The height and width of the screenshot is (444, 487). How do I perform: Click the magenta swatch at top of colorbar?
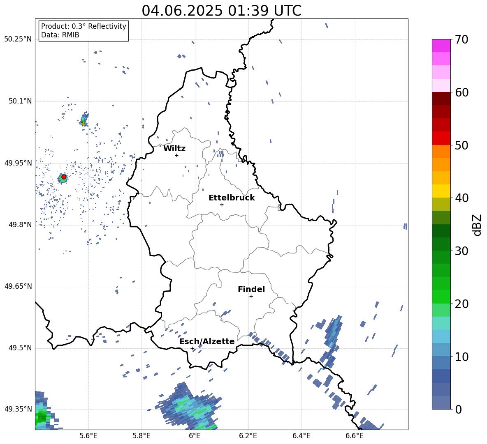click(441, 46)
